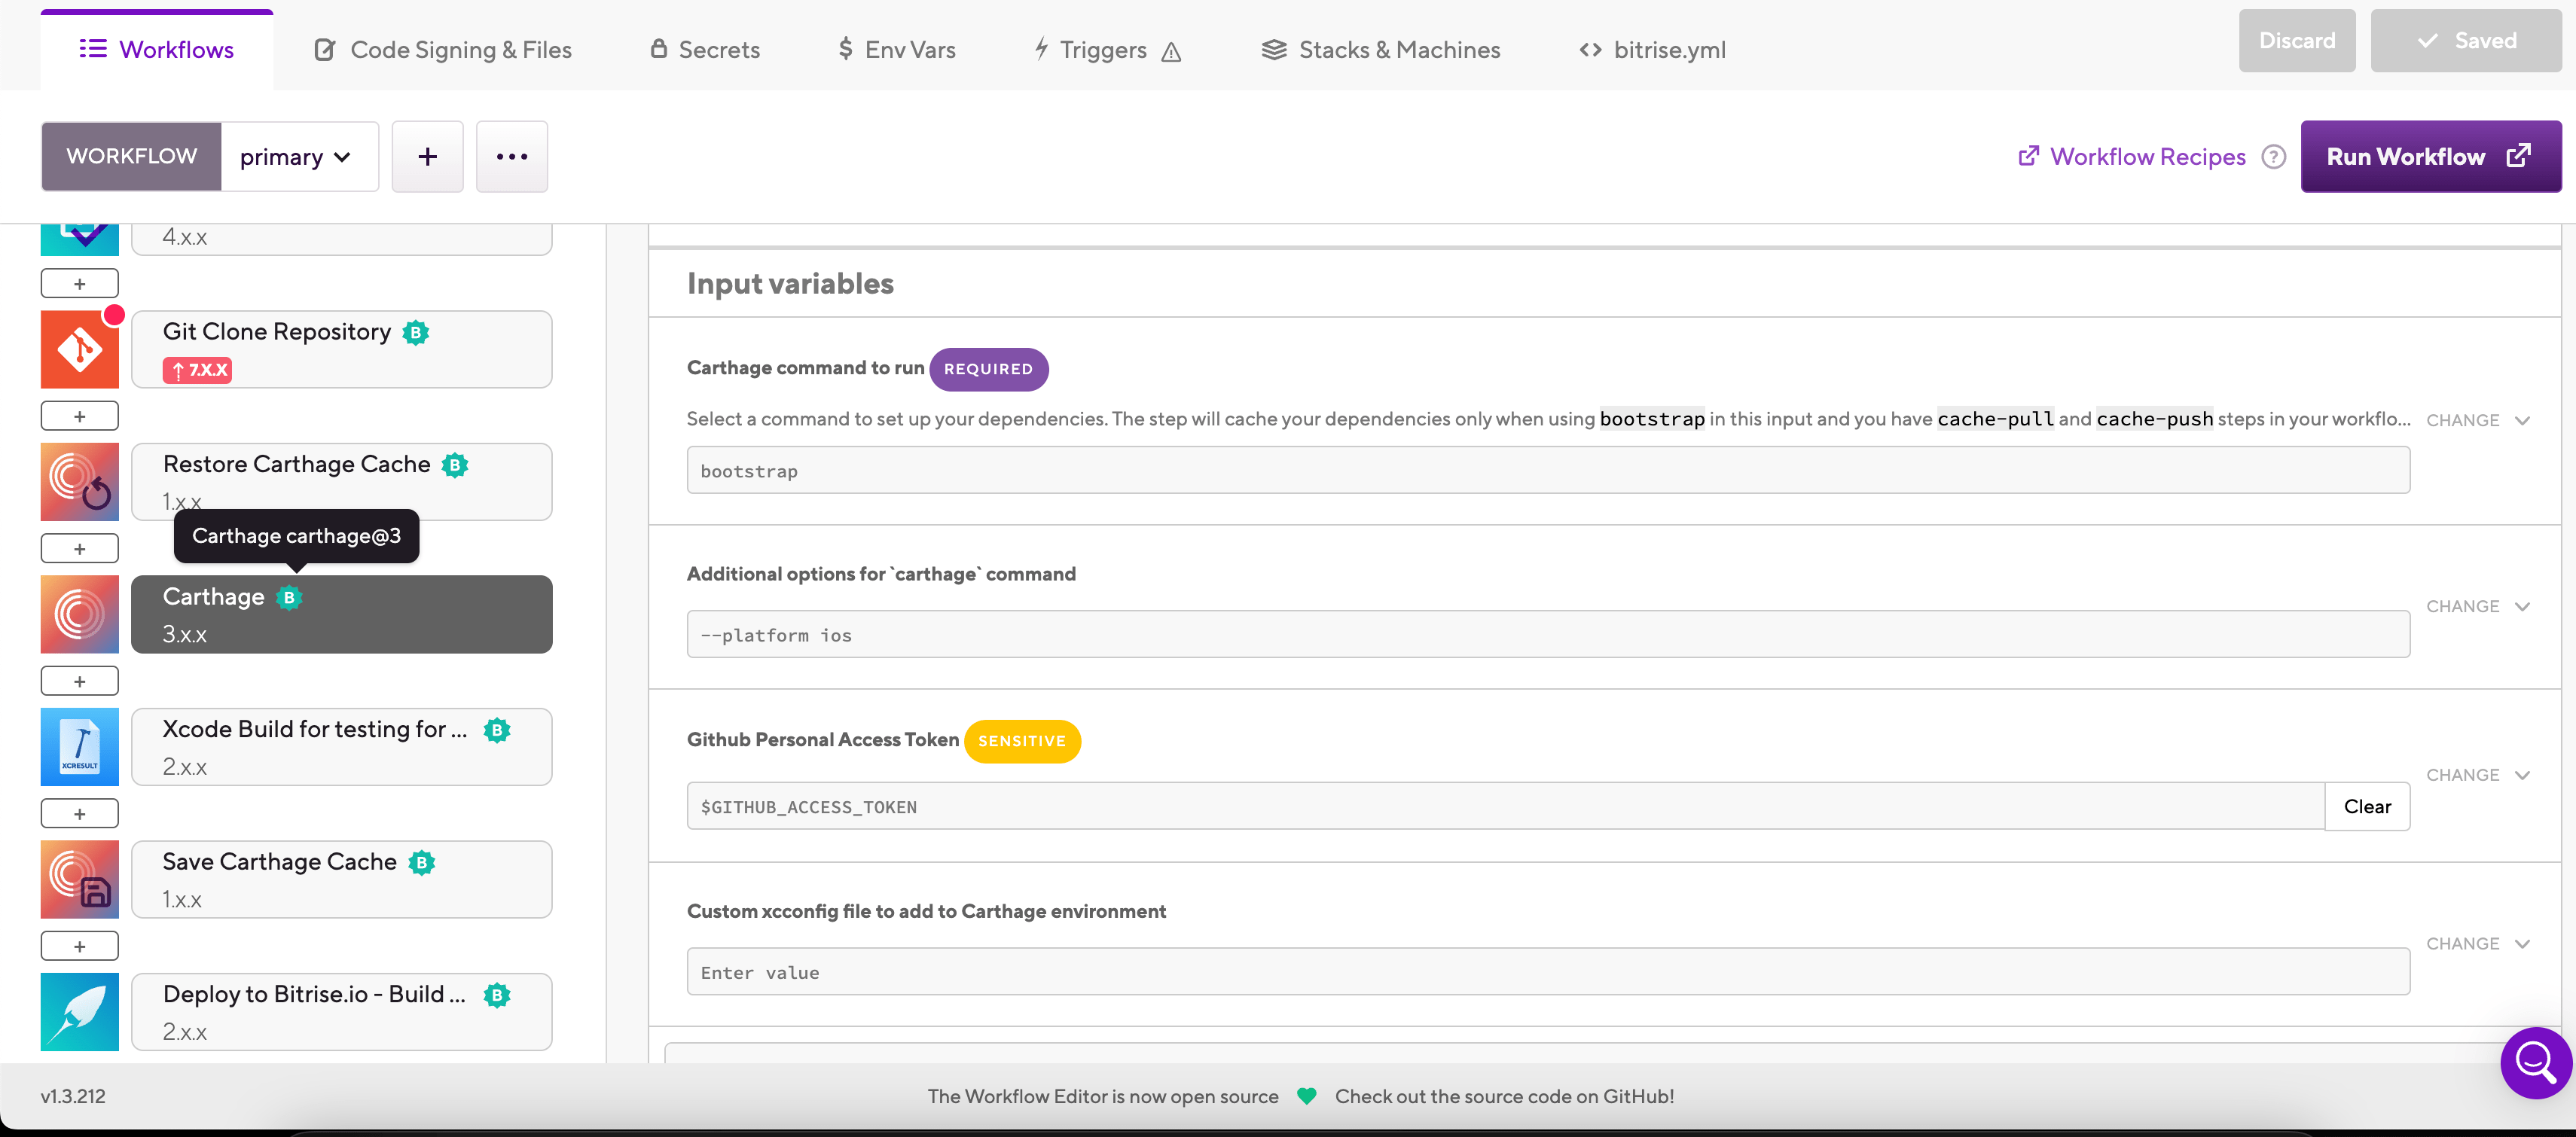Click the Git Clone Repository step icon
This screenshot has width=2576, height=1137.
[79, 350]
